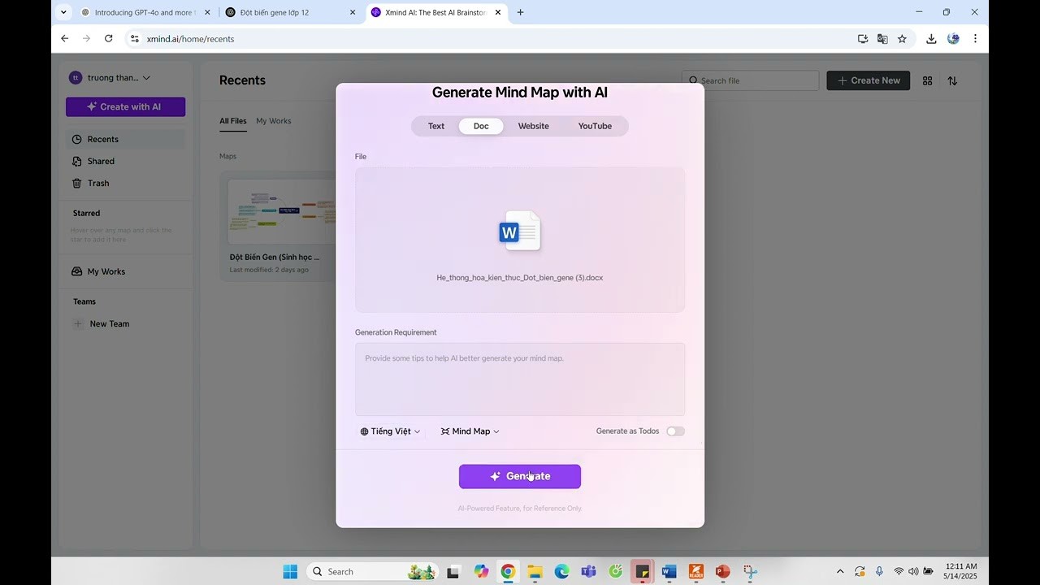Switch files to grid view layout
This screenshot has width=1040, height=585.
[x=927, y=80]
